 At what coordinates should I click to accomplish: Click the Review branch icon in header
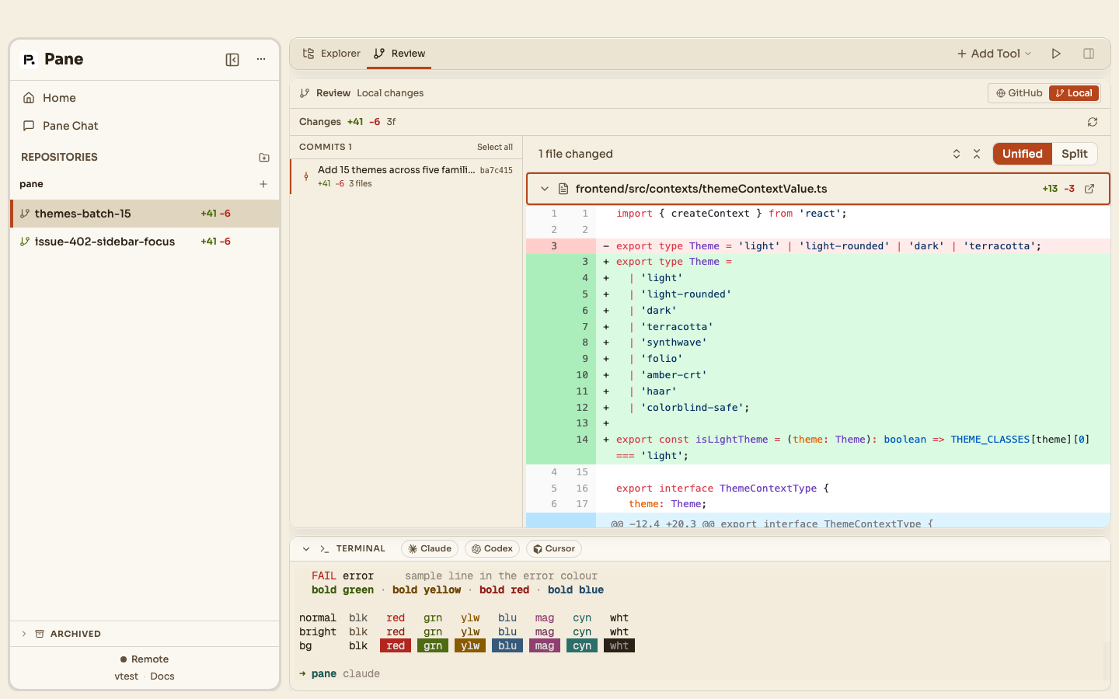[305, 93]
